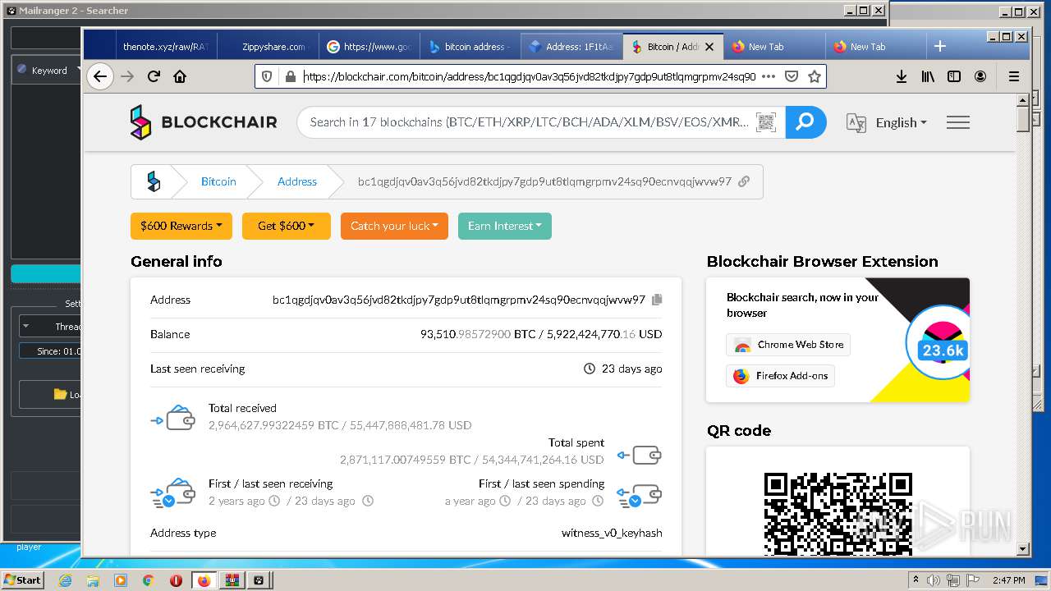
Task: Click the Firefox URL address bar
Action: 529,76
